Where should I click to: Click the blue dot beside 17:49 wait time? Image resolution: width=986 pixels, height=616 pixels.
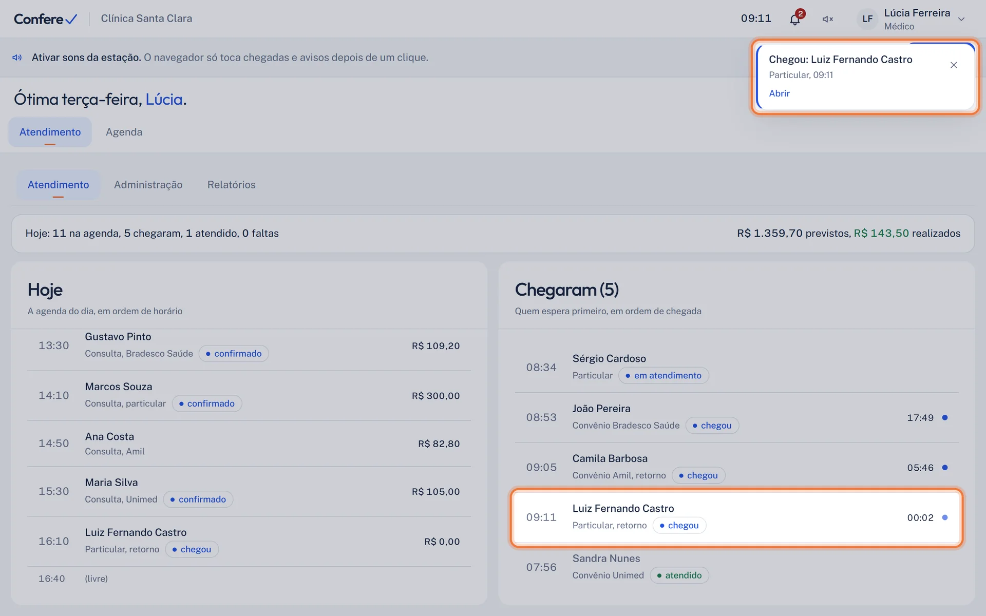945,417
